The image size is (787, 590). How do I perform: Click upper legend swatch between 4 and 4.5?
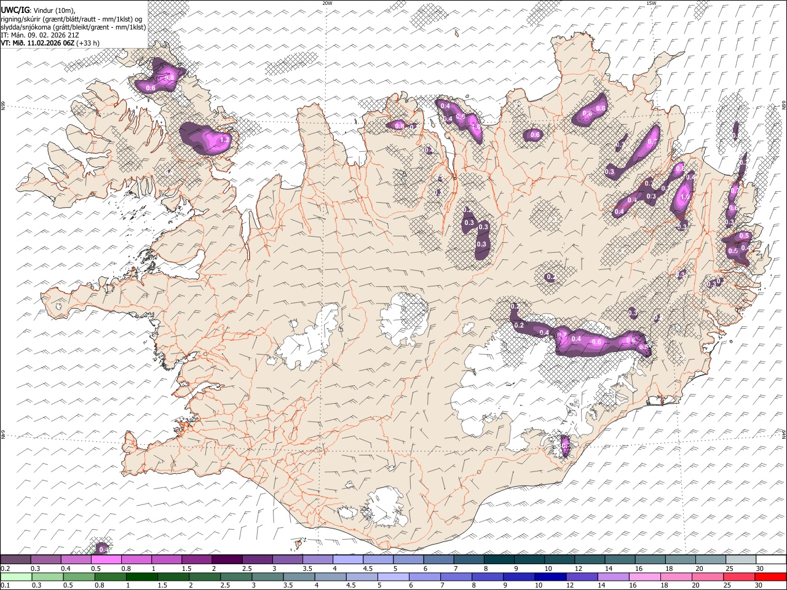[348, 559]
